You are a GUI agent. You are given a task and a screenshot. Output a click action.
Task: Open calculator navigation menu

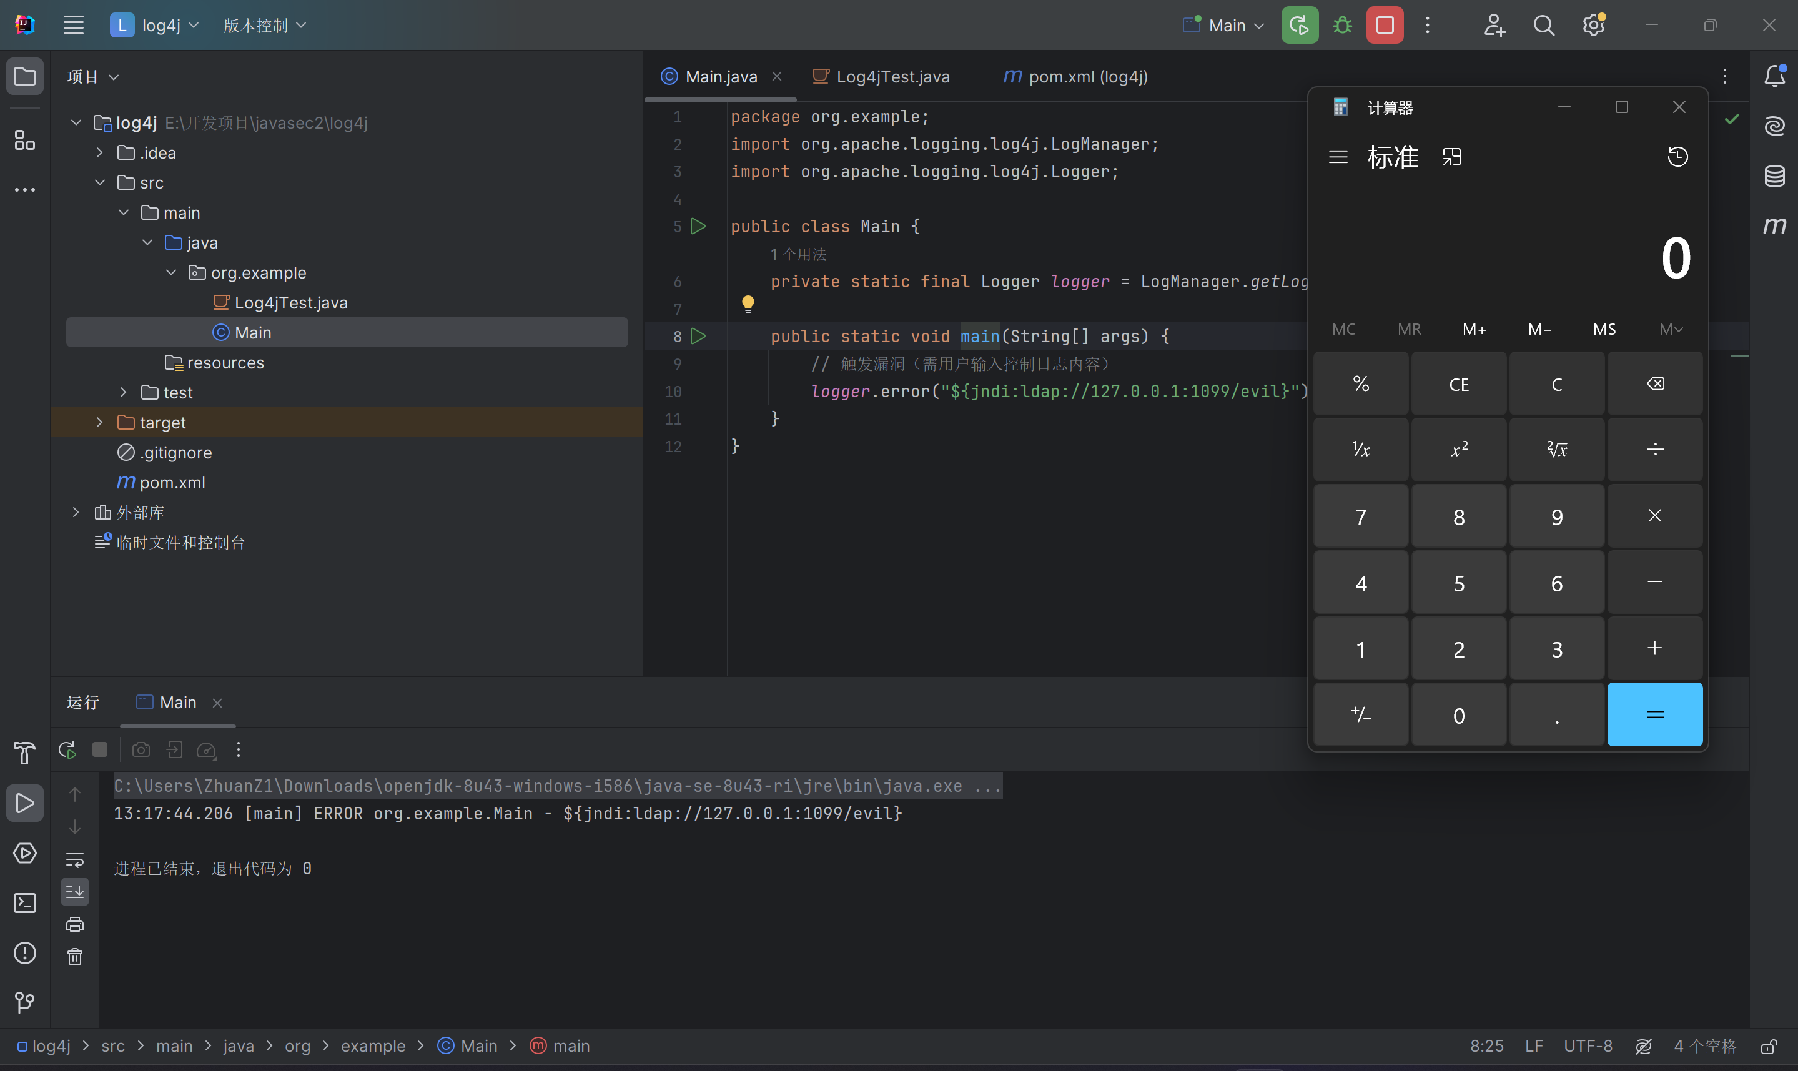click(1338, 157)
